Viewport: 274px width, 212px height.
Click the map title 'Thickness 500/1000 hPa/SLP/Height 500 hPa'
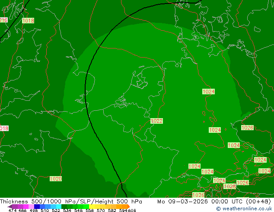point(71,202)
